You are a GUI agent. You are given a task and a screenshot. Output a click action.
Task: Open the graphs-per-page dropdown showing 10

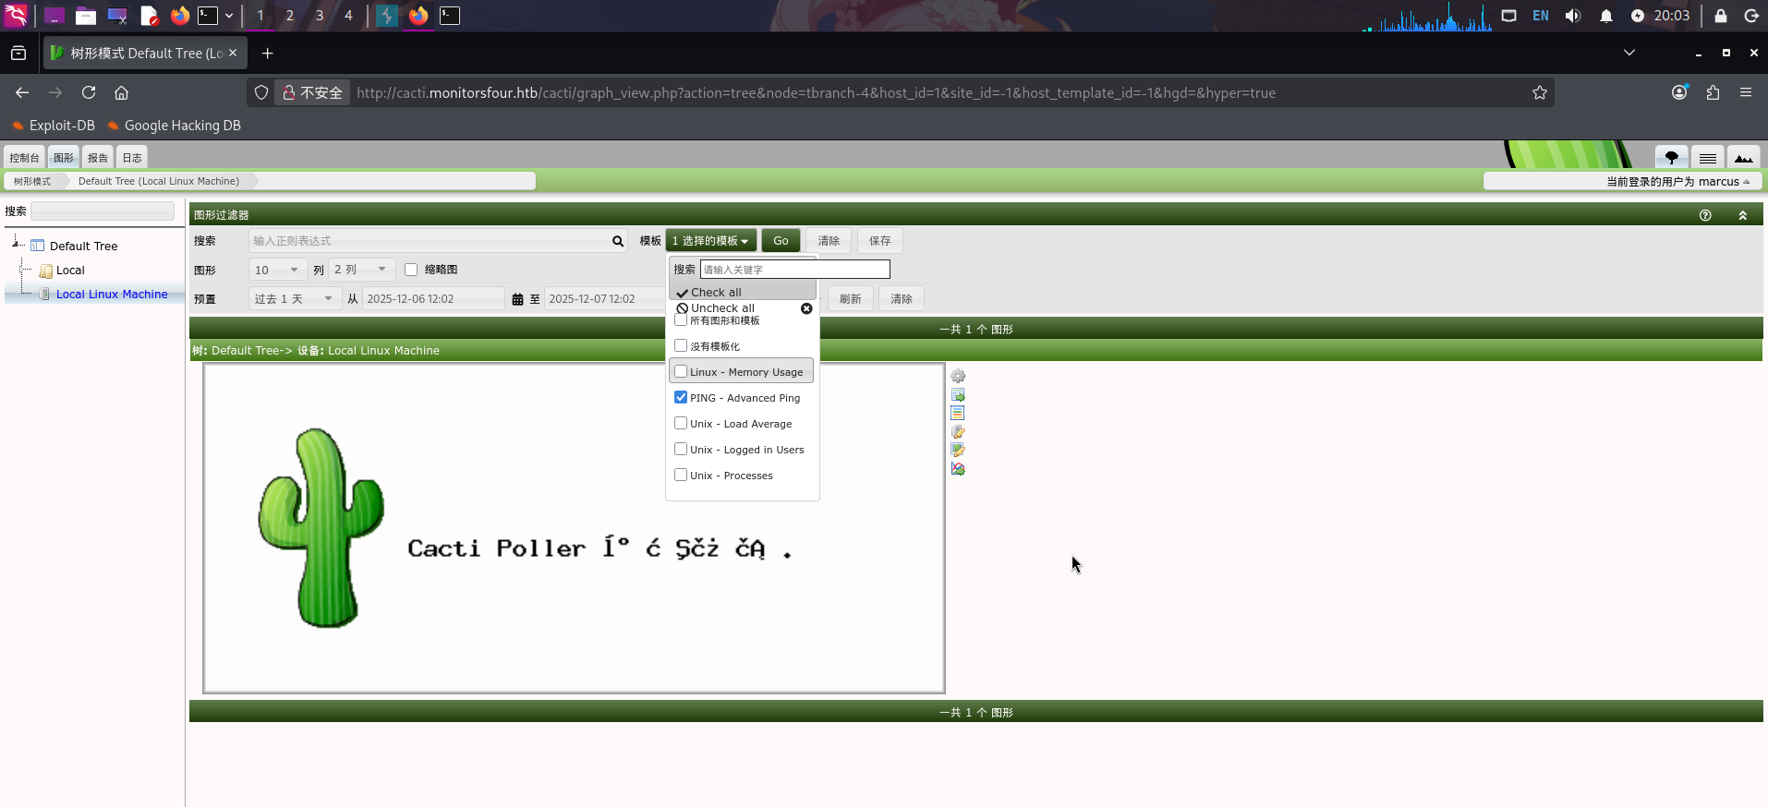[278, 270]
